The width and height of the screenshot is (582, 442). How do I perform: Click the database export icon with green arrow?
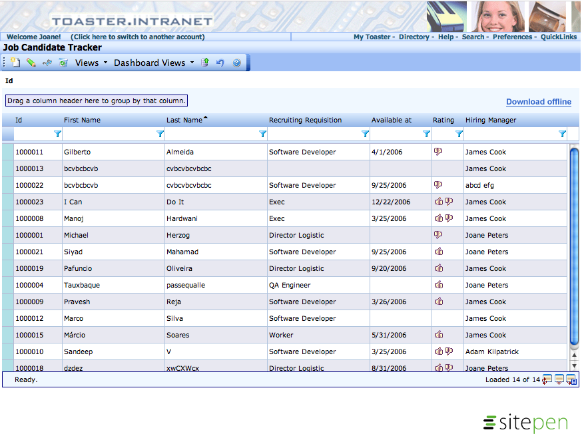pyautogui.click(x=205, y=63)
